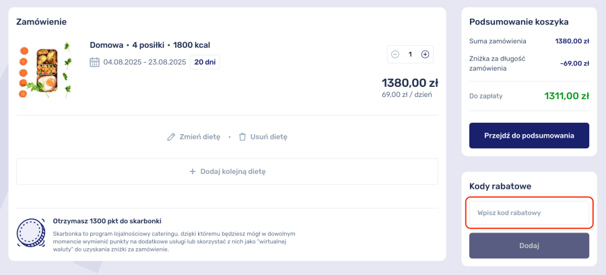The width and height of the screenshot is (606, 275).
Task: Decrease diet quantity with minus icon
Action: (395, 55)
